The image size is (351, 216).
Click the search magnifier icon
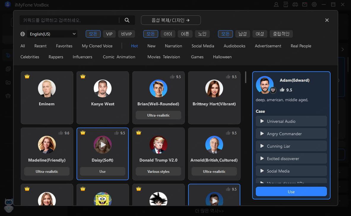click(127, 20)
